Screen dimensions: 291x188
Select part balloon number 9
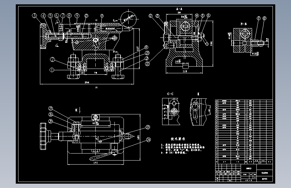pos(77,16)
